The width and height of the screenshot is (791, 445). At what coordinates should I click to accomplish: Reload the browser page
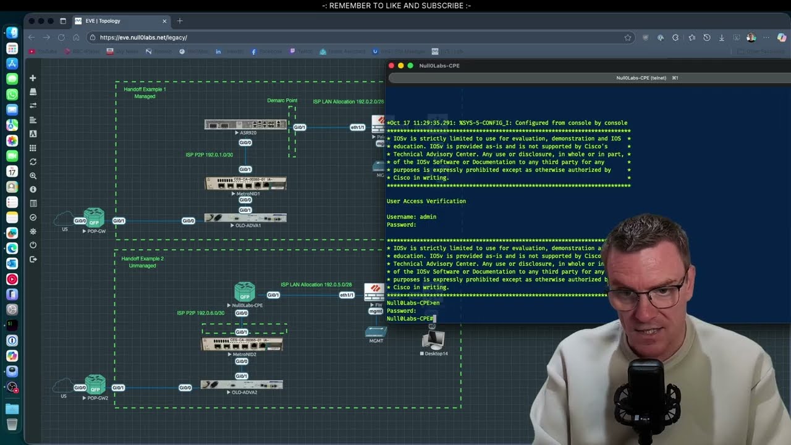pyautogui.click(x=61, y=37)
